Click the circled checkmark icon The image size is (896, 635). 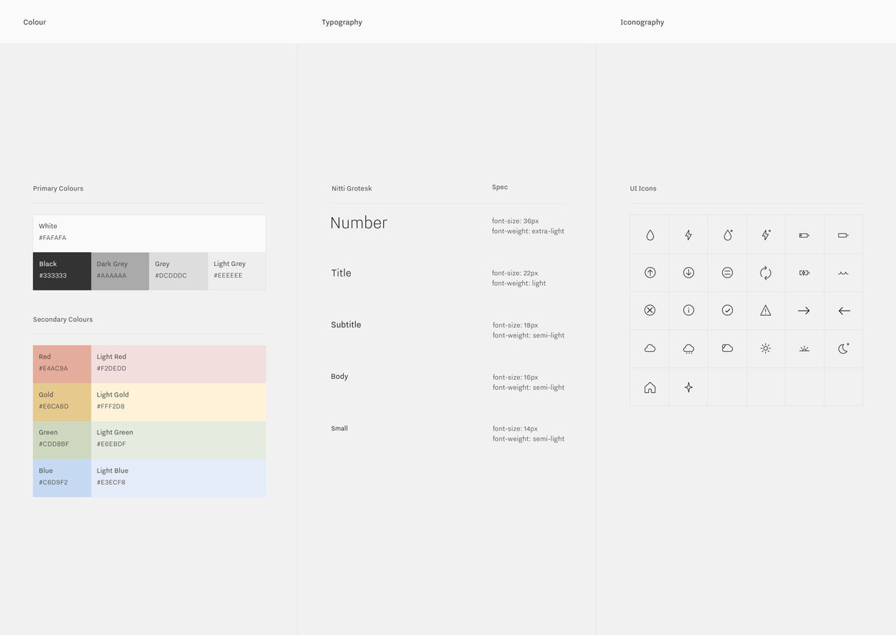728,311
